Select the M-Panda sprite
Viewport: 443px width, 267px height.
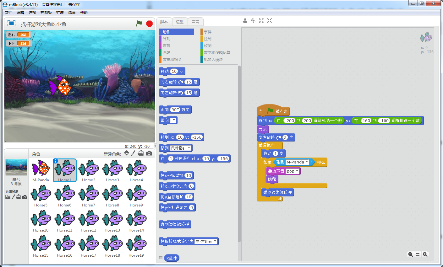[x=41, y=171]
